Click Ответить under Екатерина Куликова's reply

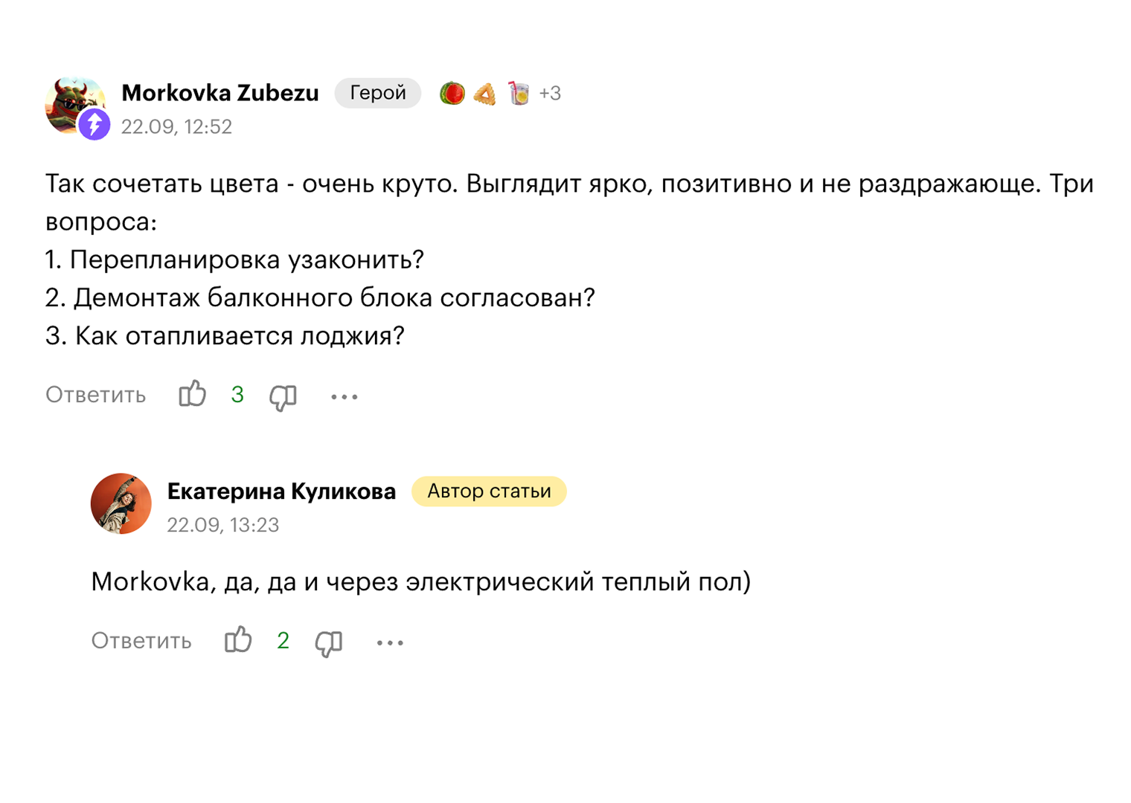click(141, 641)
